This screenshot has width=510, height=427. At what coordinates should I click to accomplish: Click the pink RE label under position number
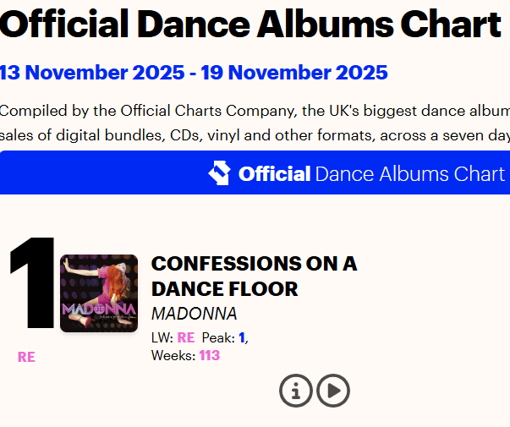(x=26, y=357)
